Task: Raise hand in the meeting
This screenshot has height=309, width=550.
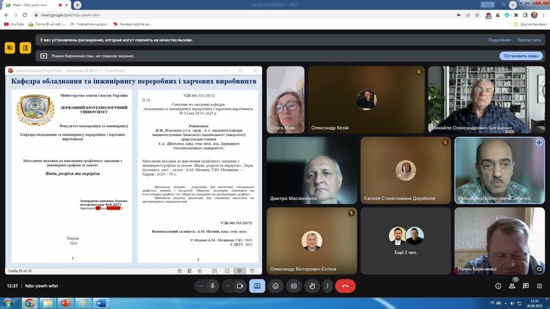Action: [x=312, y=285]
